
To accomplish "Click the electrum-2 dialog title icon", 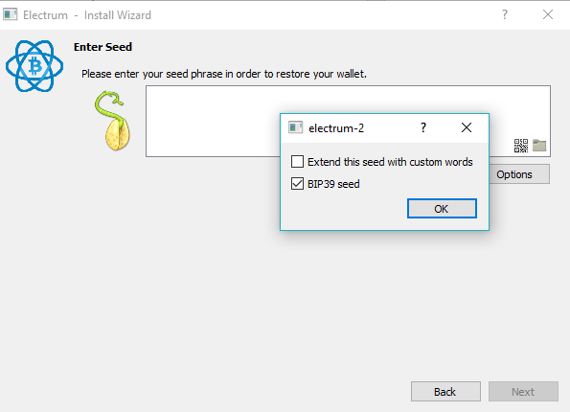I will click(x=296, y=127).
